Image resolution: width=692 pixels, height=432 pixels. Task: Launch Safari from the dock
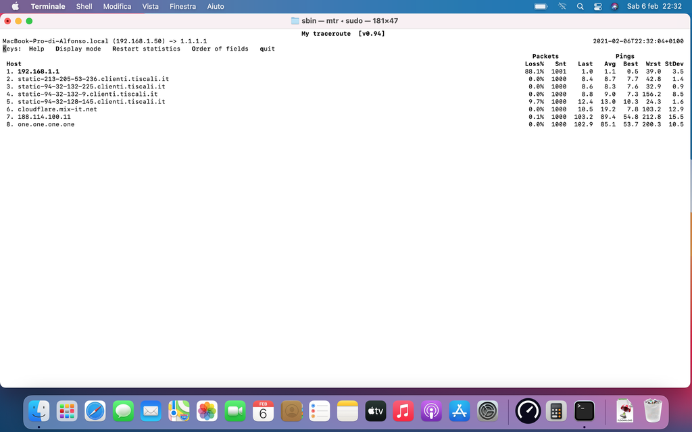(95, 410)
